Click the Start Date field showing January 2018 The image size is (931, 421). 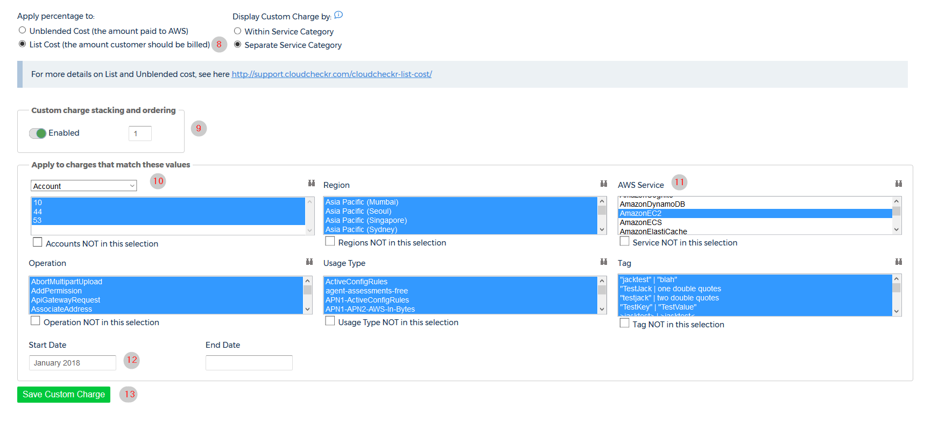click(73, 363)
